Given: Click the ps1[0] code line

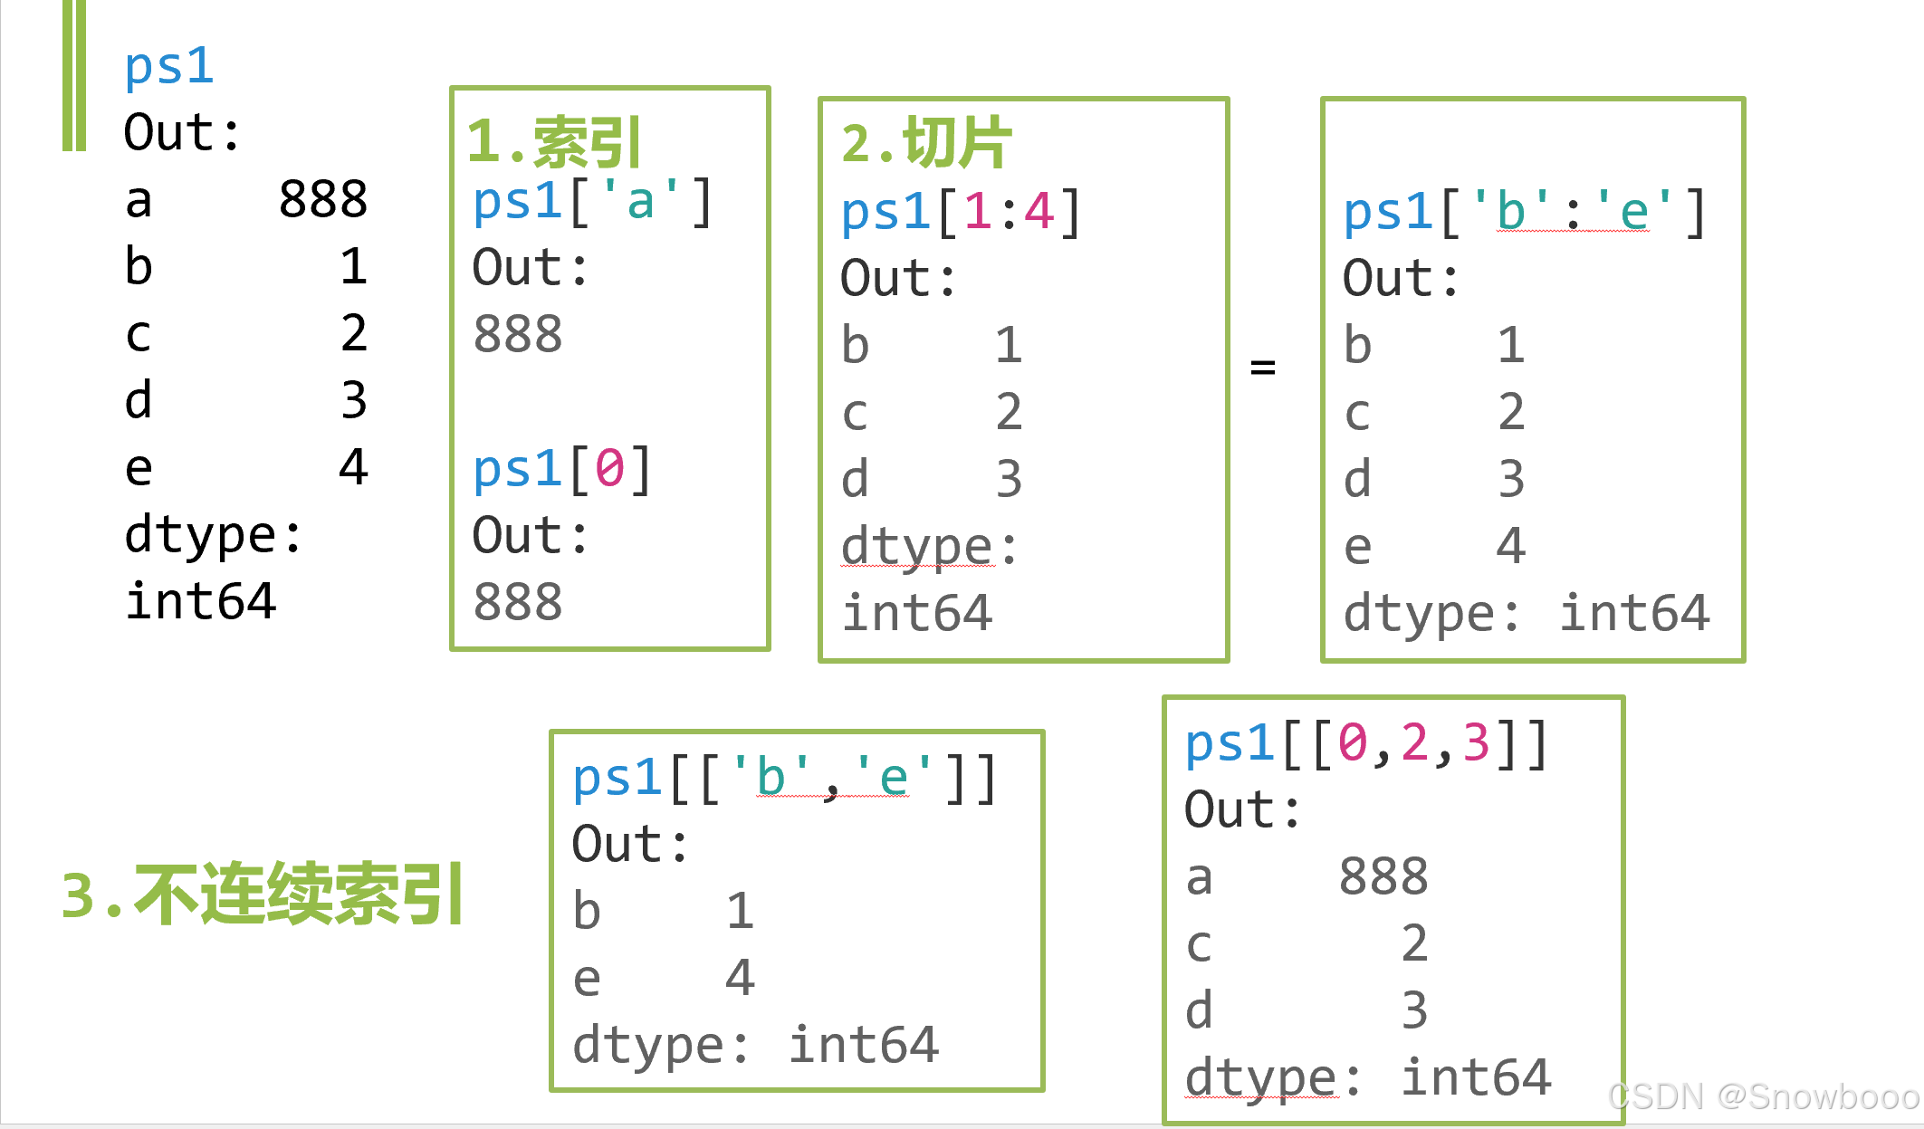Looking at the screenshot, I should (561, 469).
